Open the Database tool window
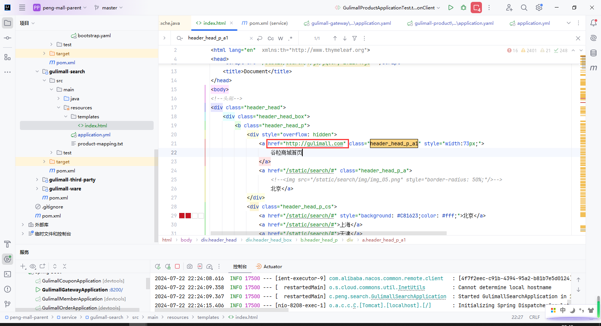The height and width of the screenshot is (326, 601). click(593, 53)
